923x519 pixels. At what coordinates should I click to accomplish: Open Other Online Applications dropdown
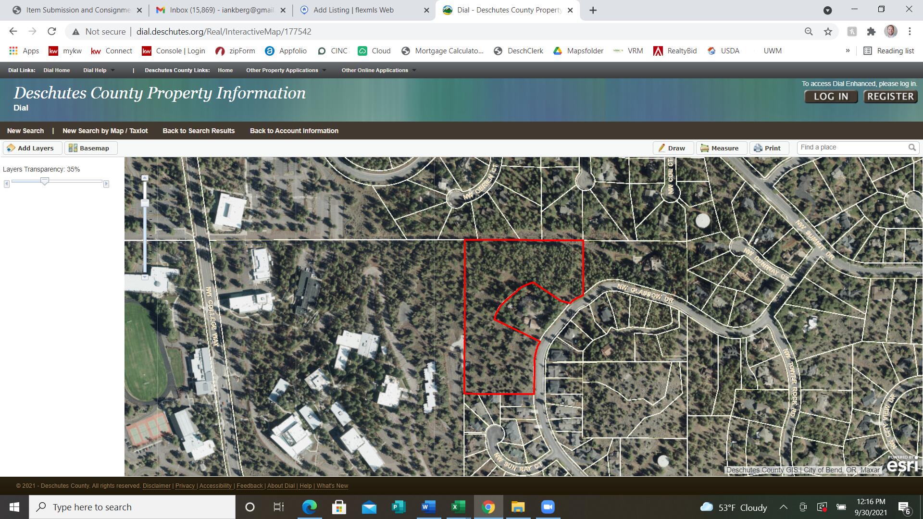[x=378, y=70]
